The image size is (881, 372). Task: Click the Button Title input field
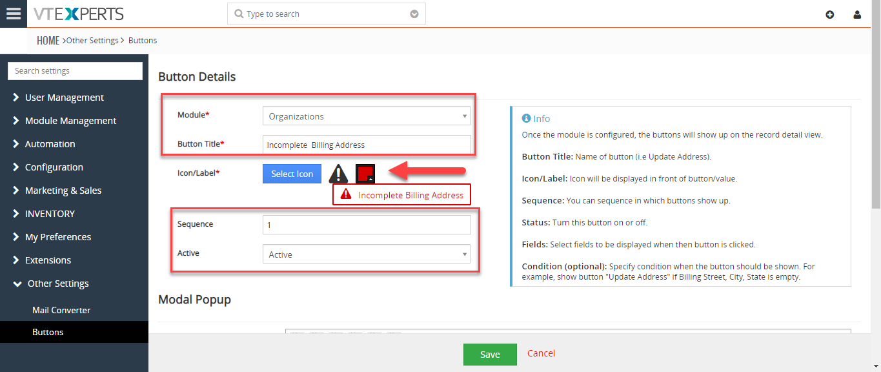click(367, 145)
